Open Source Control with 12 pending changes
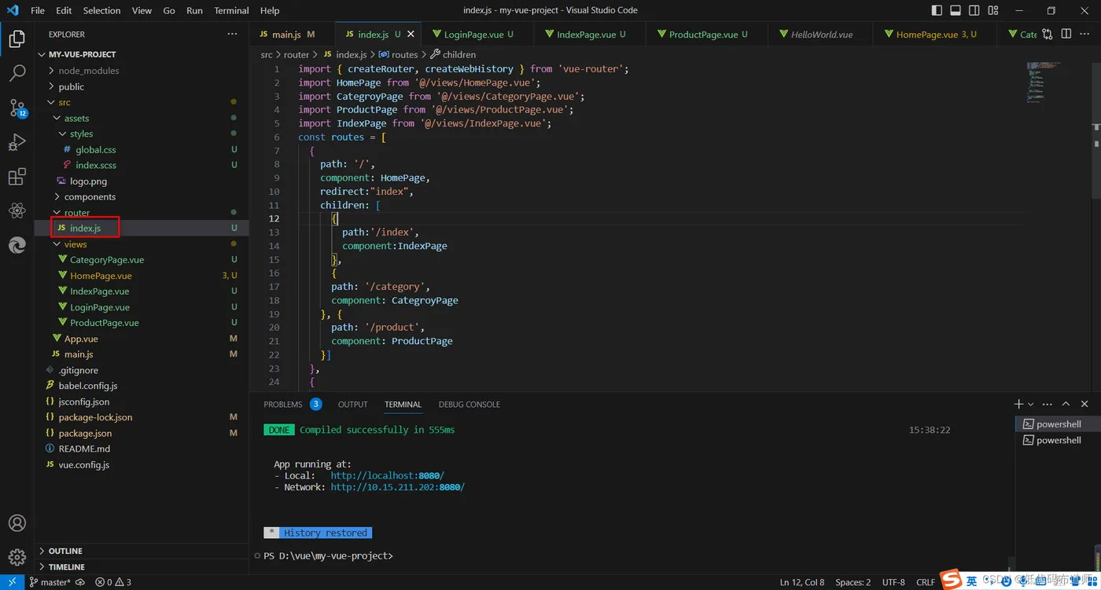The width and height of the screenshot is (1101, 590). point(17,108)
